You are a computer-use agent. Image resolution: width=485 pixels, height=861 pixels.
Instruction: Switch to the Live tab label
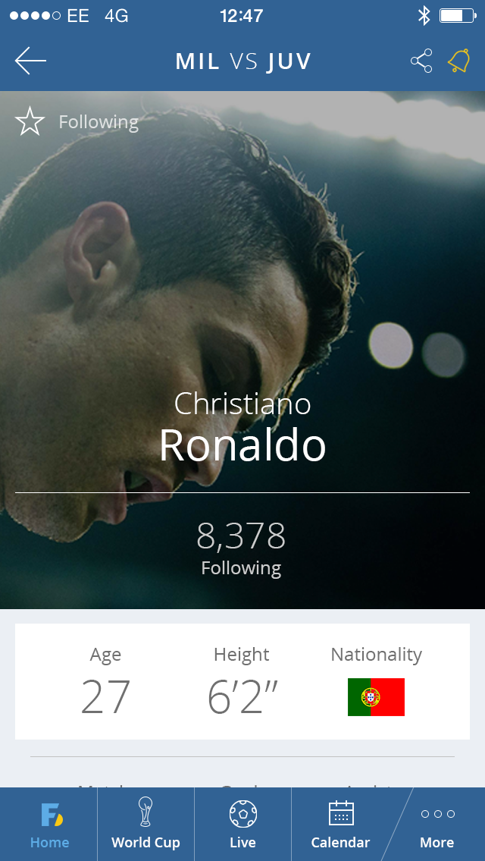242,843
